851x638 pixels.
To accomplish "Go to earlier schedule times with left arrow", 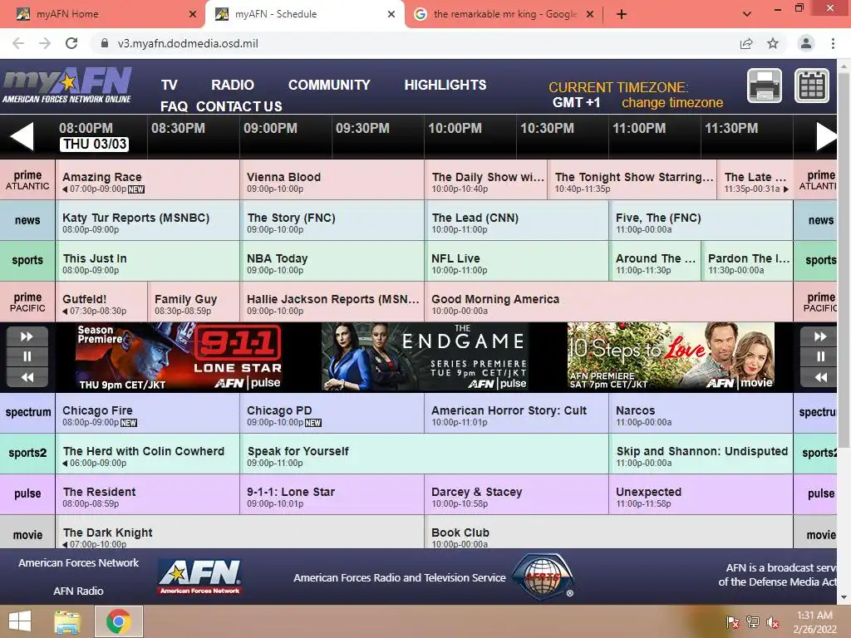I will [x=22, y=136].
